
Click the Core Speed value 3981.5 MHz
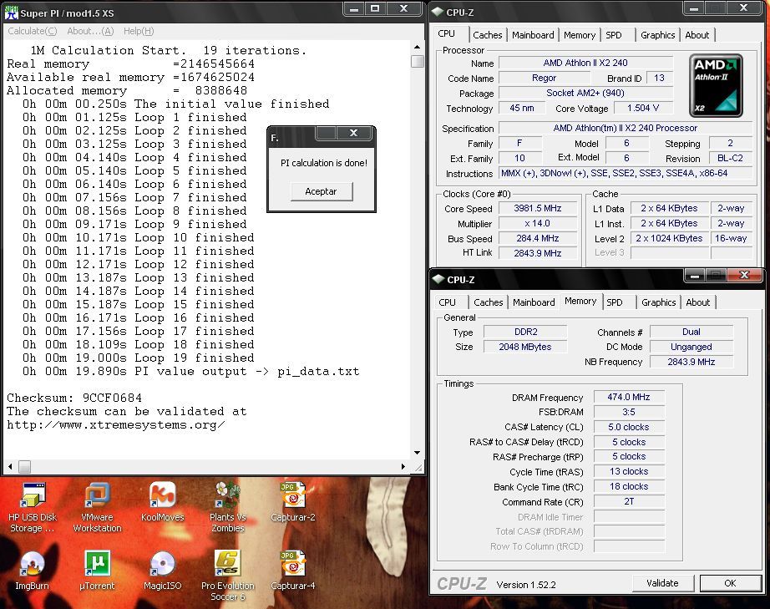[538, 208]
